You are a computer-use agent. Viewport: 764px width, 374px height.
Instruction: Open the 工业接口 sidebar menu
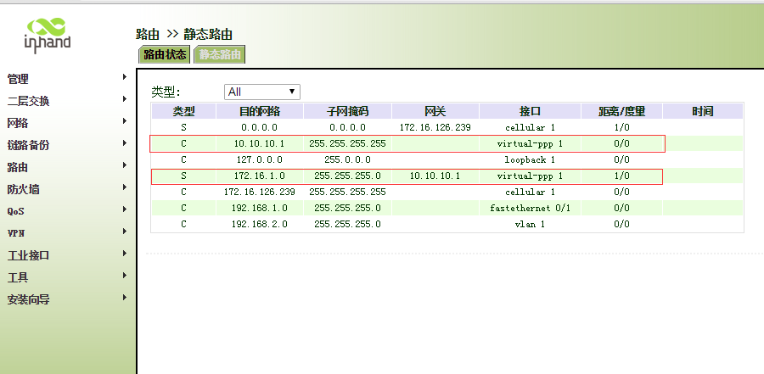click(x=29, y=255)
